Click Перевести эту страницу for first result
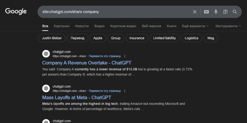 (105, 56)
